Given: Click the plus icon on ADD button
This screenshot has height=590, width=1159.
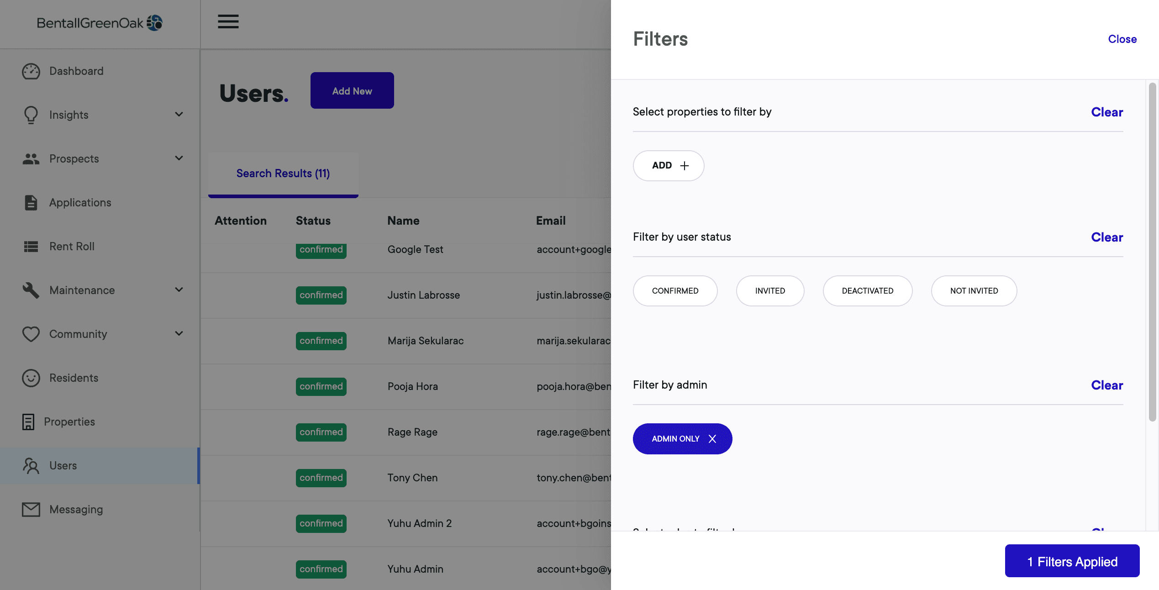Looking at the screenshot, I should (684, 166).
